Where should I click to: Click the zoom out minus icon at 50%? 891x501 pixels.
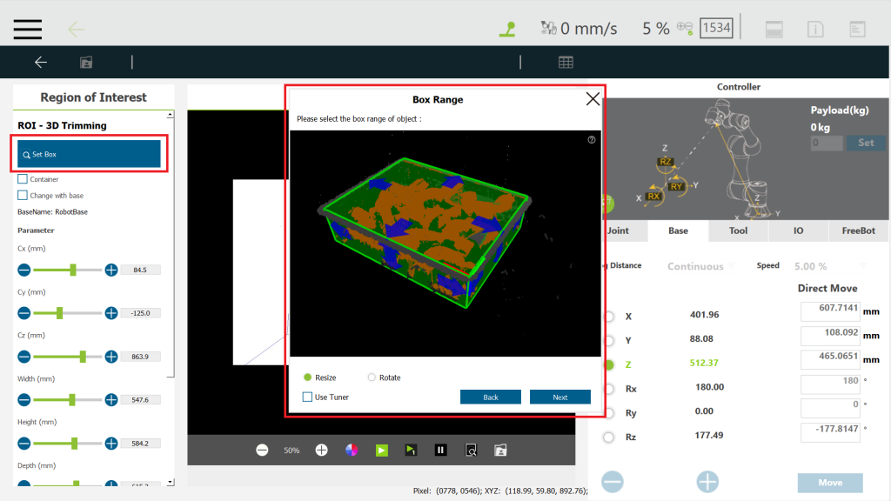coord(262,450)
